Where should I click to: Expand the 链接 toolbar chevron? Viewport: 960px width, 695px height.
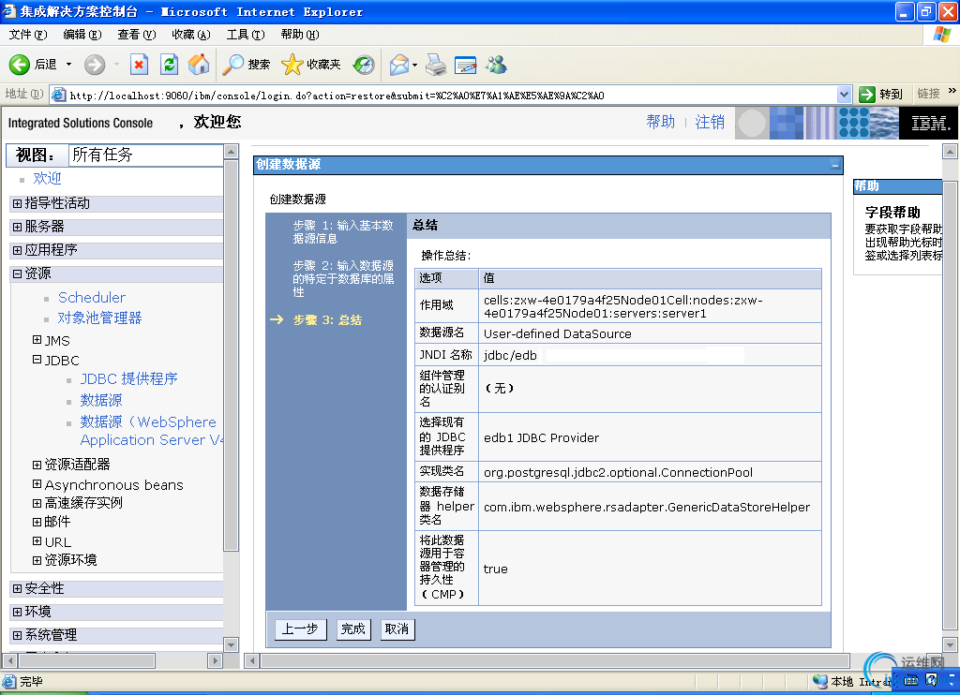952,92
